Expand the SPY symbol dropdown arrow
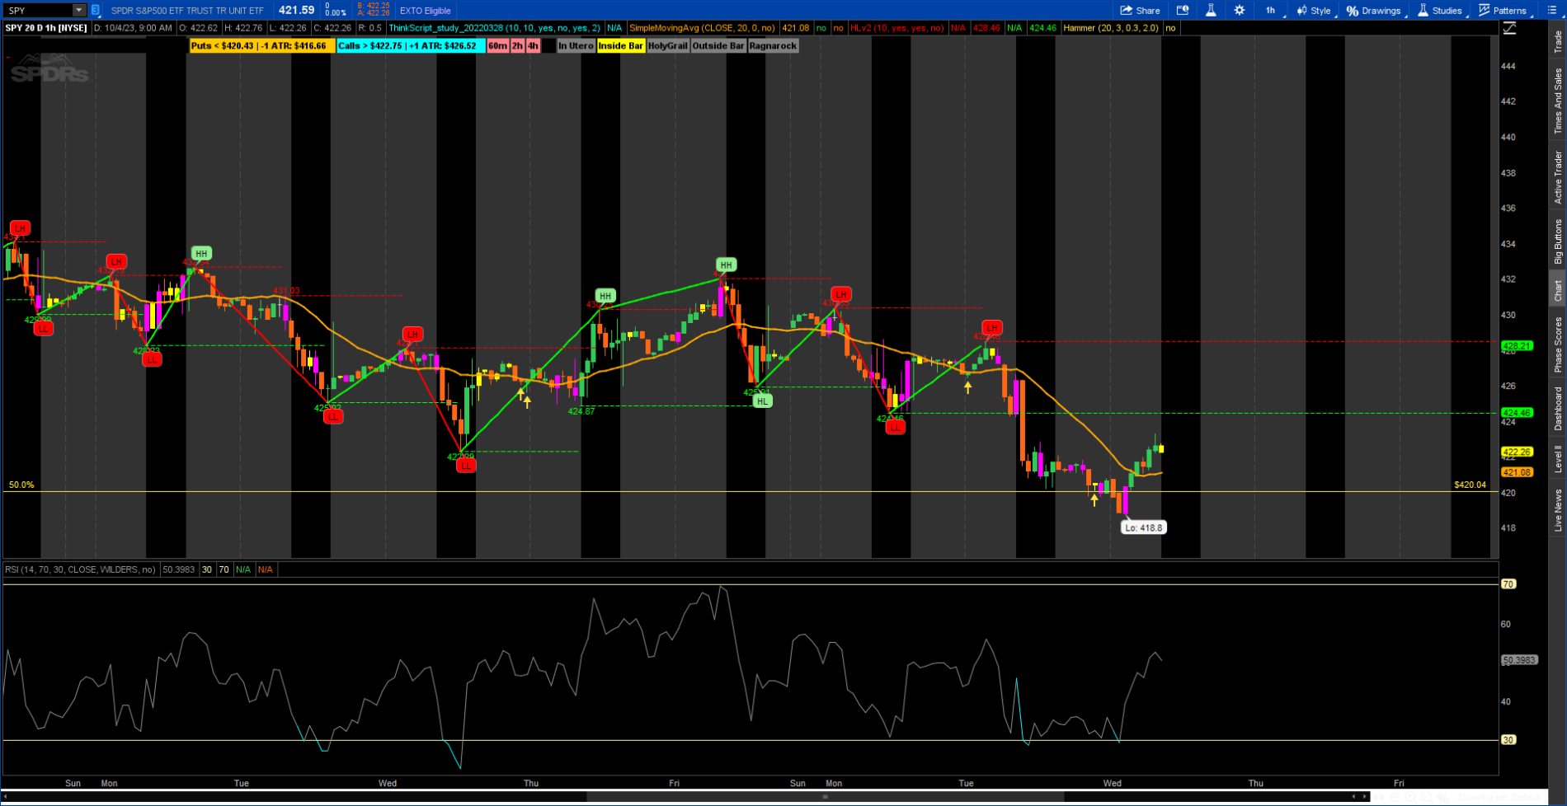 (78, 11)
